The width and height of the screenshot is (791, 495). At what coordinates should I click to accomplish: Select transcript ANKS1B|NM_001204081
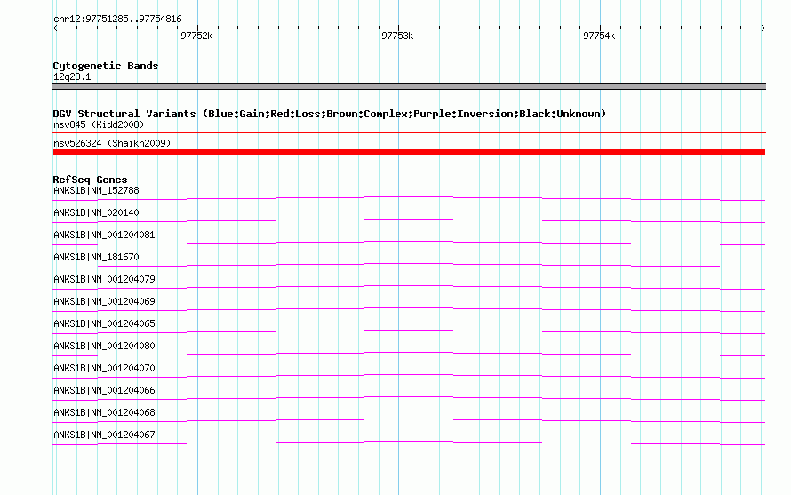pyautogui.click(x=104, y=236)
